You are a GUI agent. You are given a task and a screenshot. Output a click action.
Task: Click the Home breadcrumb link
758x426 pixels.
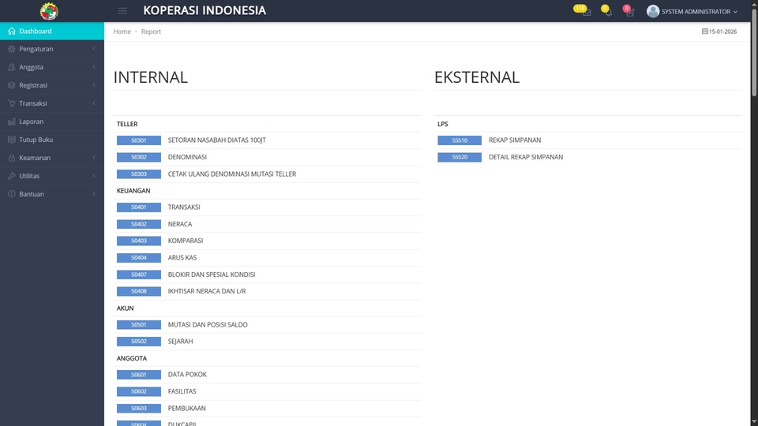(x=122, y=32)
